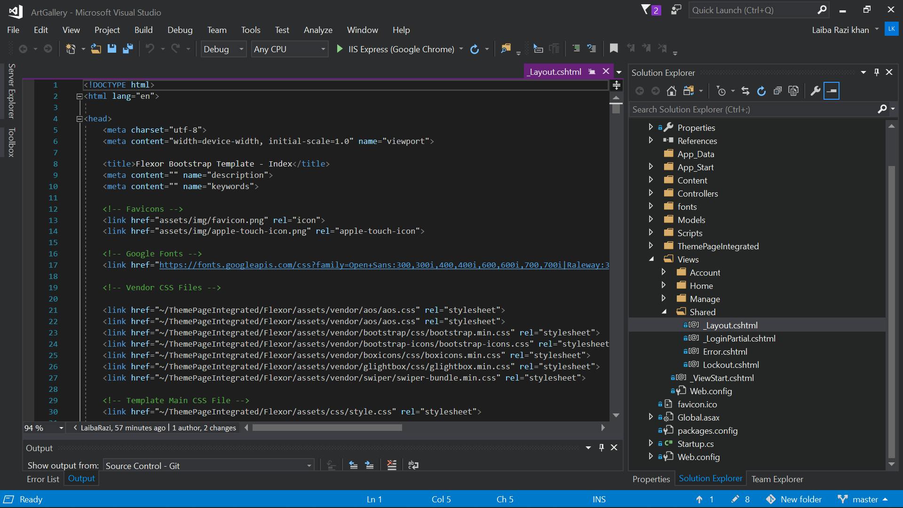Viewport: 903px width, 508px height.
Task: Expand the Controllers folder in Solution Explorer
Action: (650, 193)
